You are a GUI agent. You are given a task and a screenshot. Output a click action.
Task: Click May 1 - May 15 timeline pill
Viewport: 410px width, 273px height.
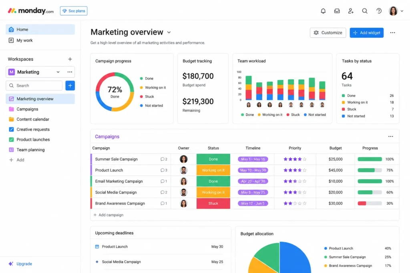[253, 159]
